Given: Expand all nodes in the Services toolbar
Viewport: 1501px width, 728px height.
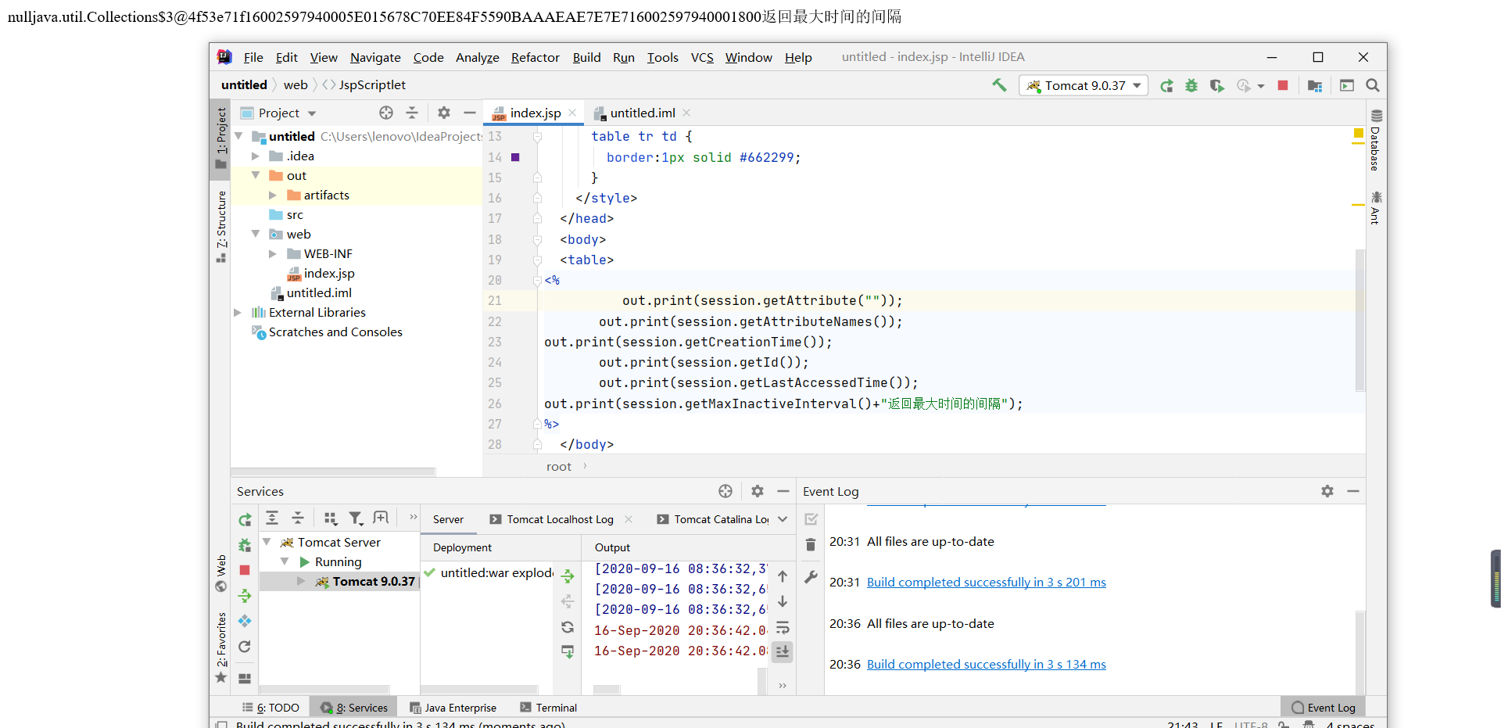Looking at the screenshot, I should (272, 518).
